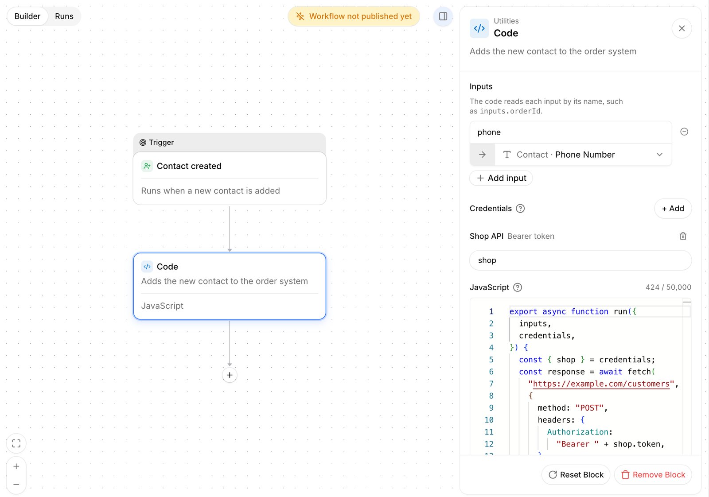The height and width of the screenshot is (497, 709).
Task: Zoom in on the canvas
Action: pos(16,466)
